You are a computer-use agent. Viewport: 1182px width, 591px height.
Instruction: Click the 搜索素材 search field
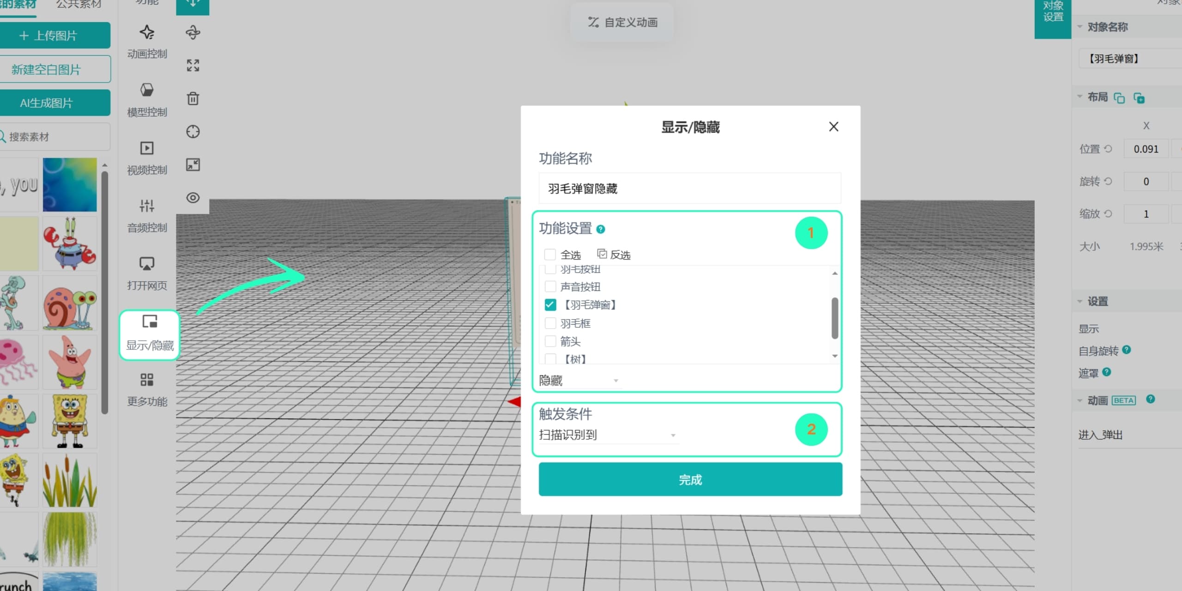point(55,136)
